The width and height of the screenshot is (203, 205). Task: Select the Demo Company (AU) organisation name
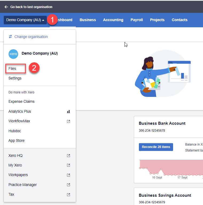[x=40, y=53]
